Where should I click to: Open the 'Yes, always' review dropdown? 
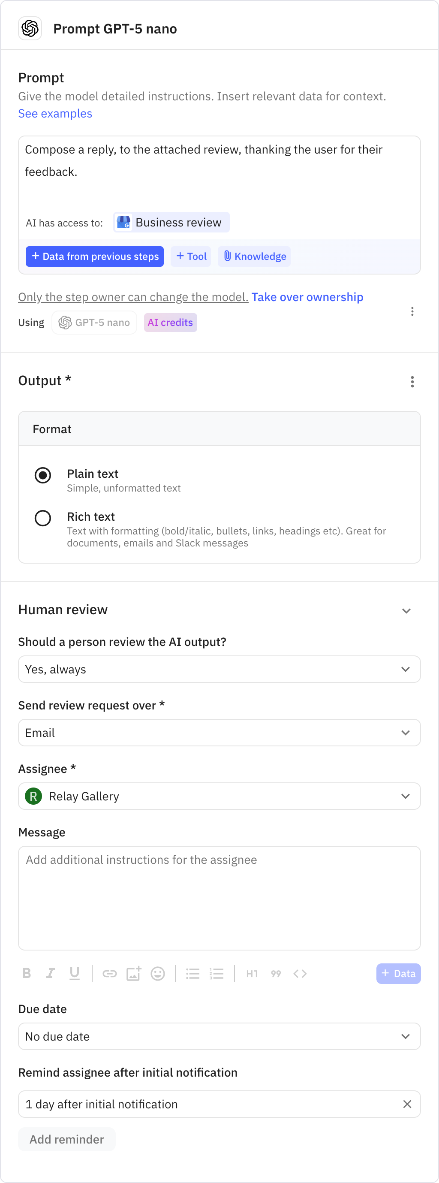[219, 669]
